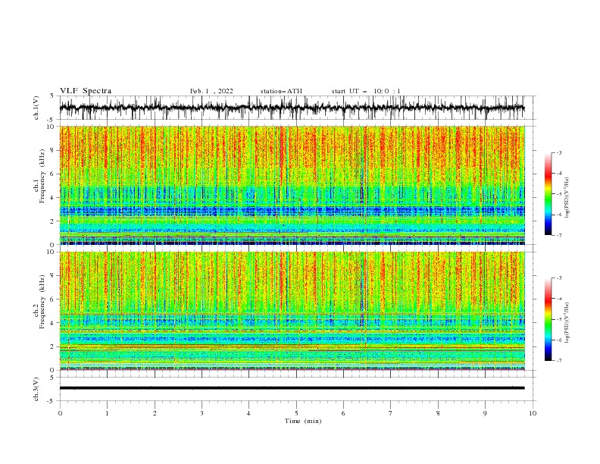Click the time axis tick label "6"
This screenshot has width=600, height=464.
343,413
